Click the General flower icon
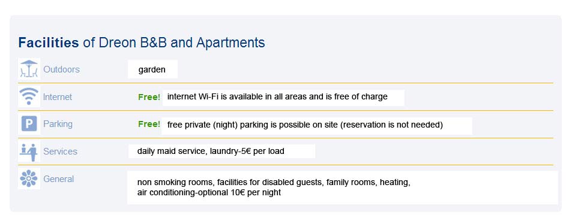The width and height of the screenshot is (566, 224). pos(29,178)
